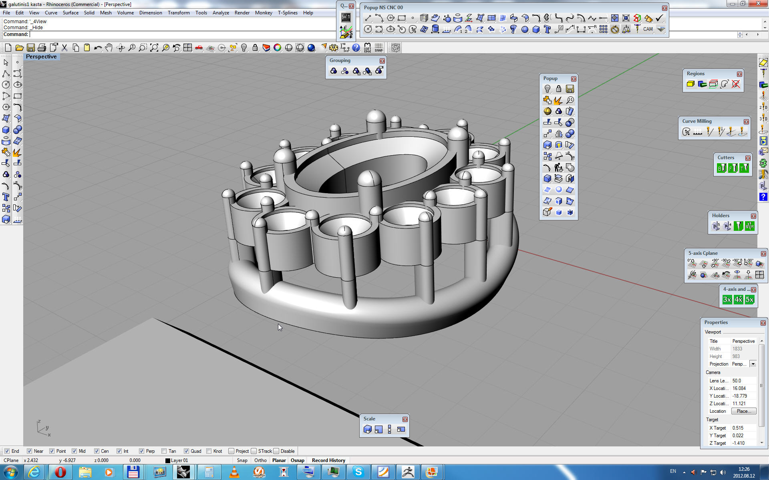Click the Place... camera location button
This screenshot has height=480, width=769.
point(744,411)
